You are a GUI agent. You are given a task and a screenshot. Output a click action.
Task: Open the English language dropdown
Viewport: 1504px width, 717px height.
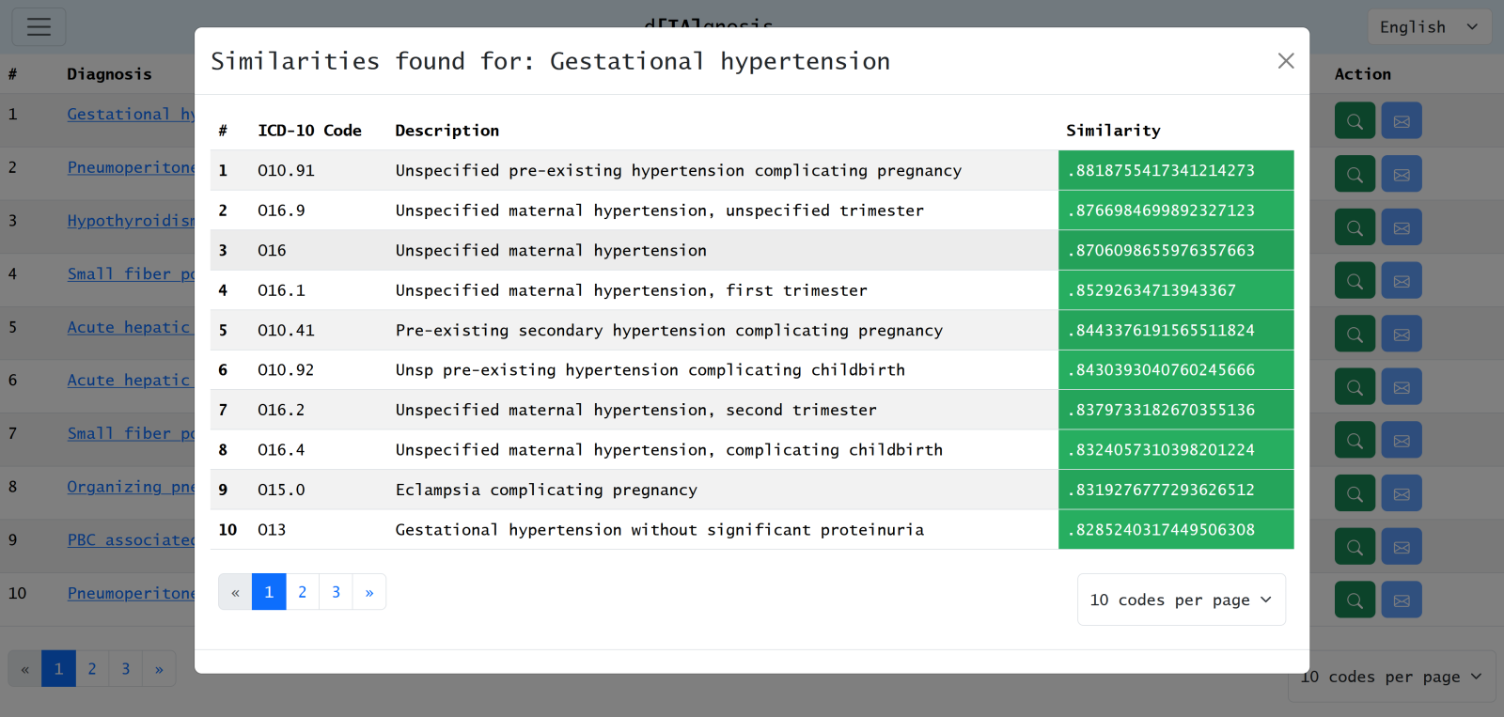pyautogui.click(x=1428, y=27)
